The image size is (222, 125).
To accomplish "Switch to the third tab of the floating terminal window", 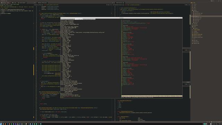I will click(89, 19).
